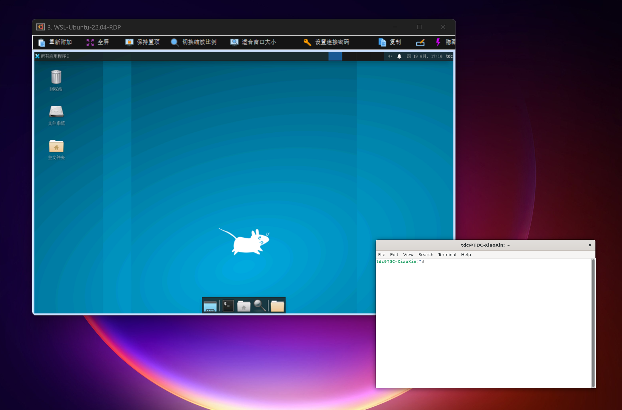Screen dimensions: 622x410
Task: Open the 所有应用程序 applications menu
Action: pos(52,56)
